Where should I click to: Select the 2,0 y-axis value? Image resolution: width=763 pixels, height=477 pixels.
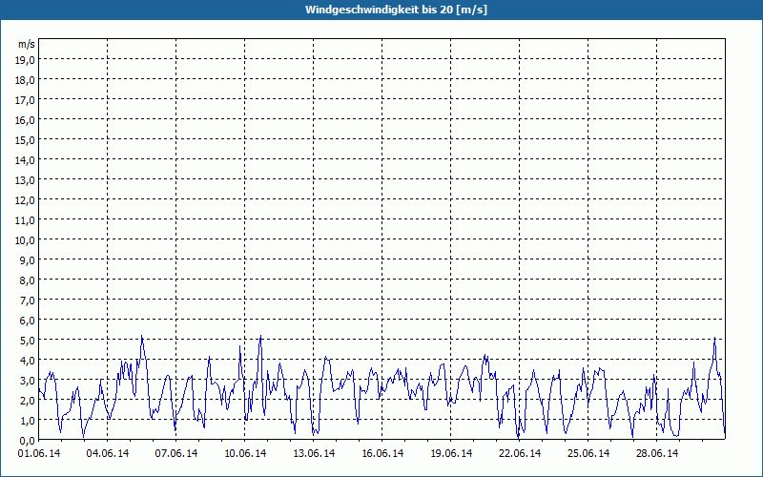pos(28,401)
